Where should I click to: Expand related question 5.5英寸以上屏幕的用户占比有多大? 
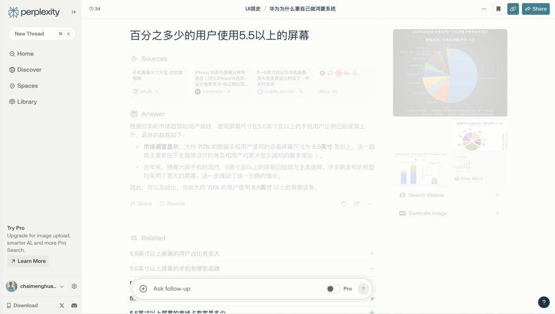tap(252, 253)
